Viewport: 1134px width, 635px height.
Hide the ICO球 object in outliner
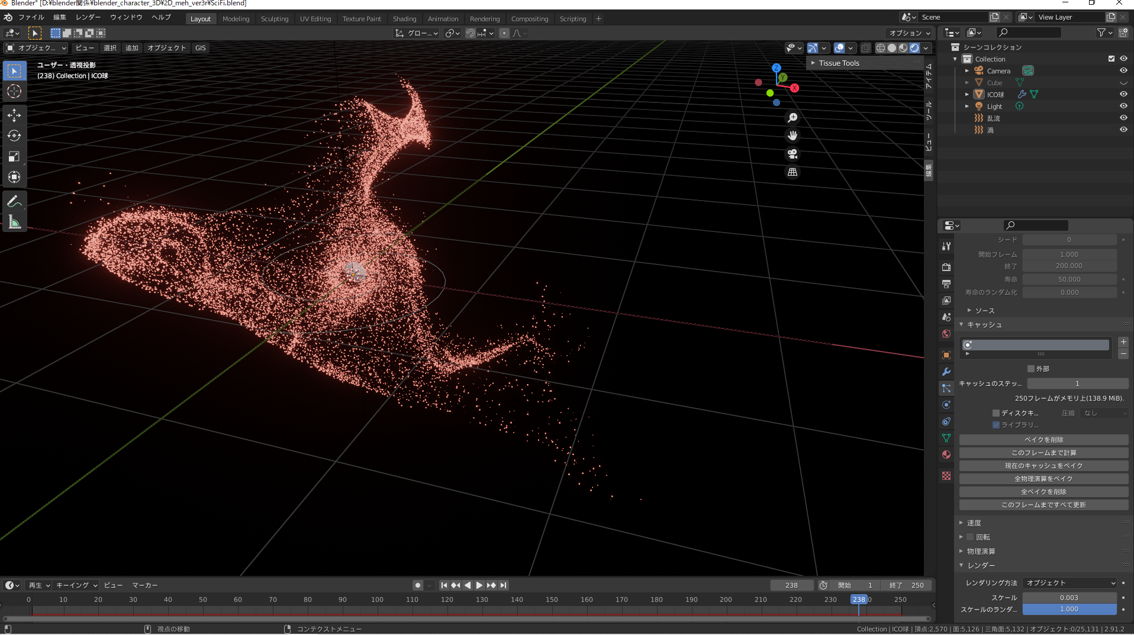[x=1123, y=94]
